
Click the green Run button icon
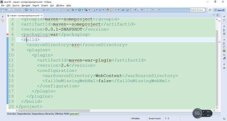[79, 10]
